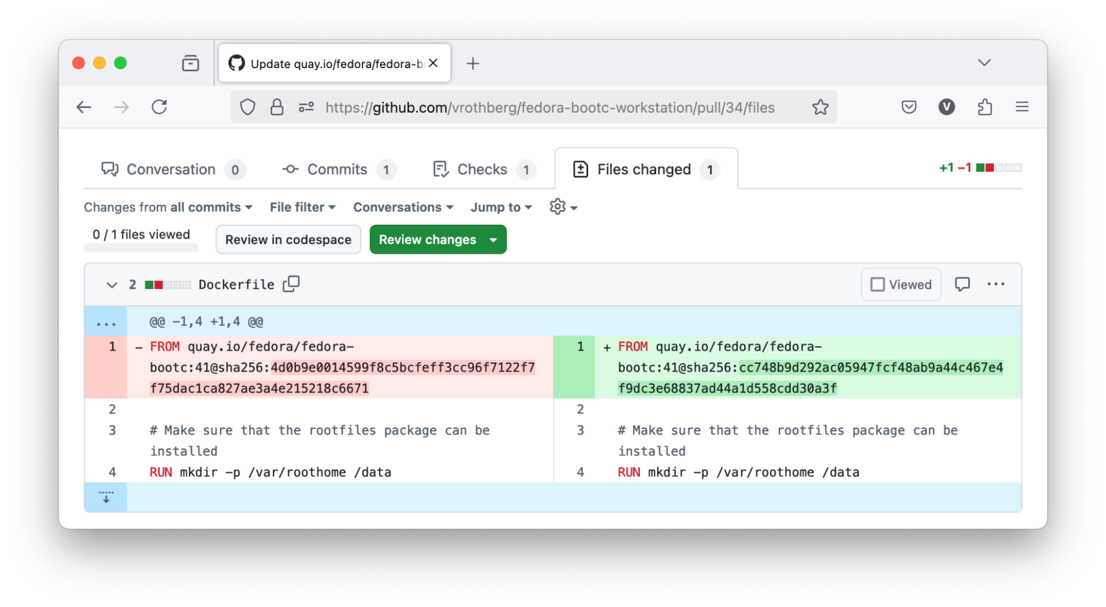This screenshot has height=607, width=1106.
Task: Select the Files changed tab
Action: click(646, 169)
